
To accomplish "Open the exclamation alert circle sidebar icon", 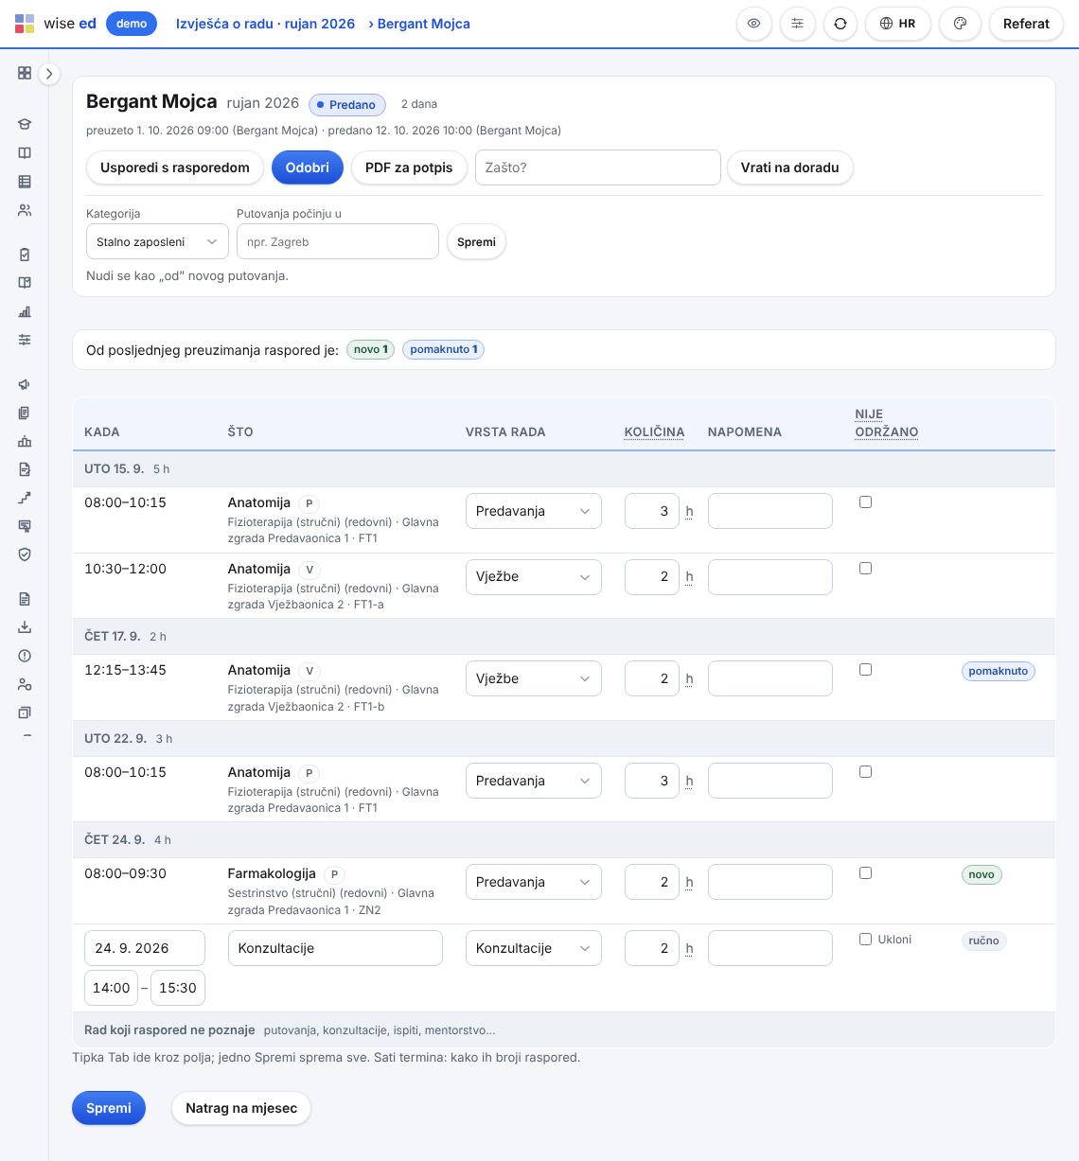I will click(x=25, y=656).
